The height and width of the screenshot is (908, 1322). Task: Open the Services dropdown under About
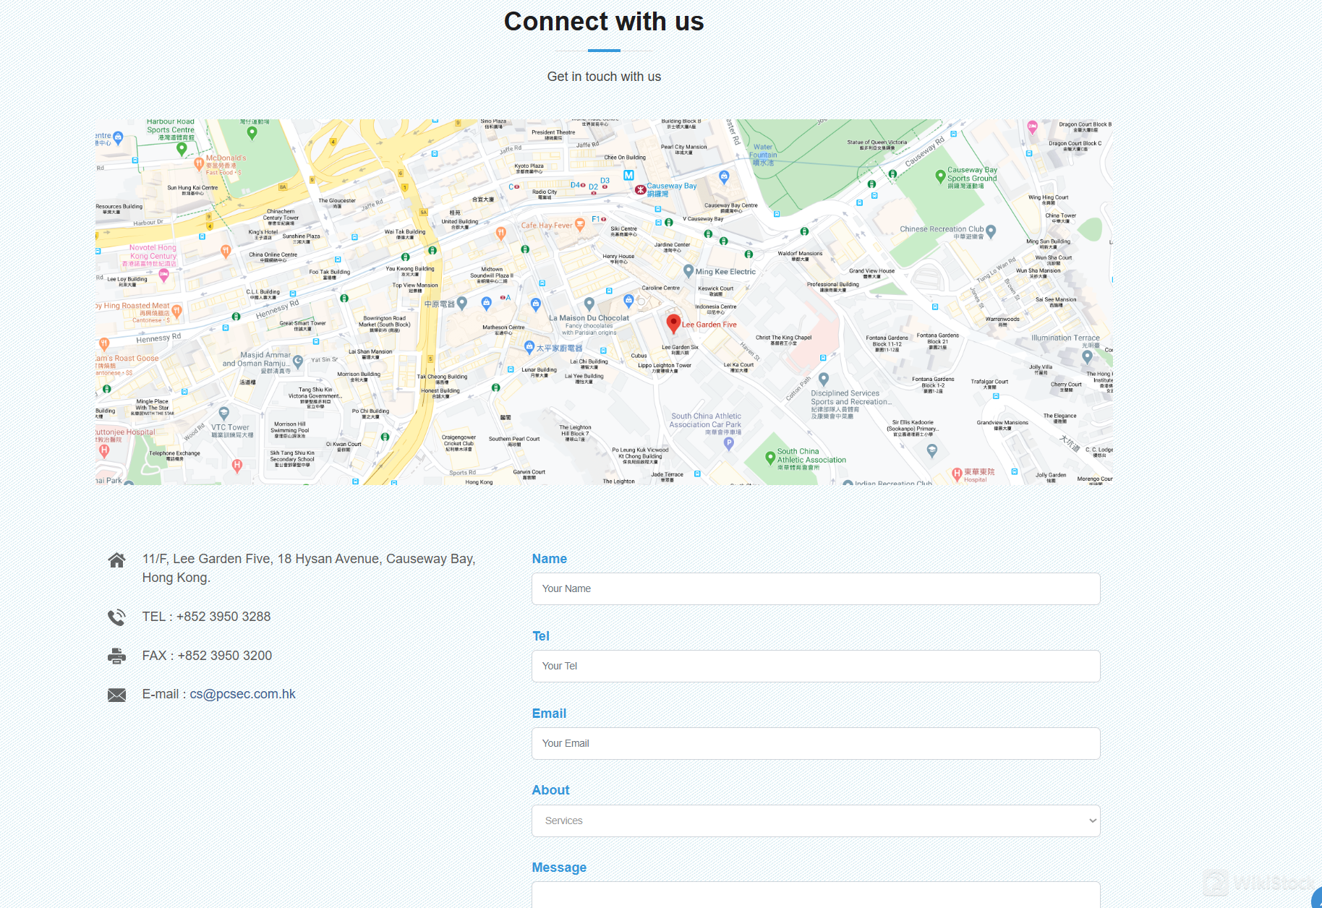tap(815, 821)
